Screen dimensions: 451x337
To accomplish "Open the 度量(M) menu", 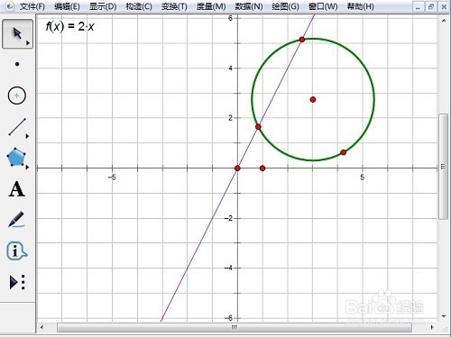I will 211,6.
